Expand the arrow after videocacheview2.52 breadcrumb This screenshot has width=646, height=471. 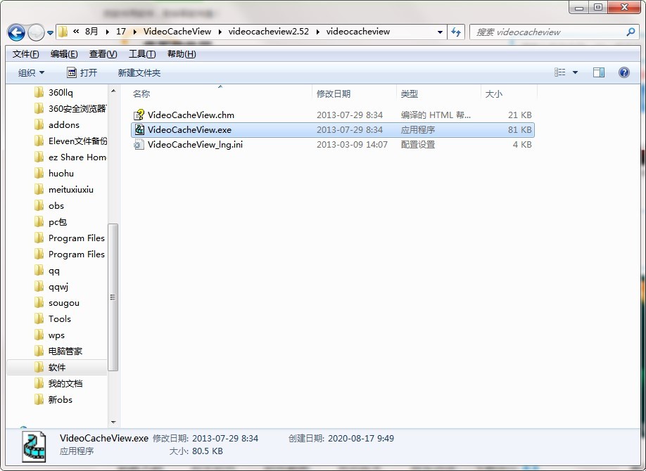click(x=317, y=32)
